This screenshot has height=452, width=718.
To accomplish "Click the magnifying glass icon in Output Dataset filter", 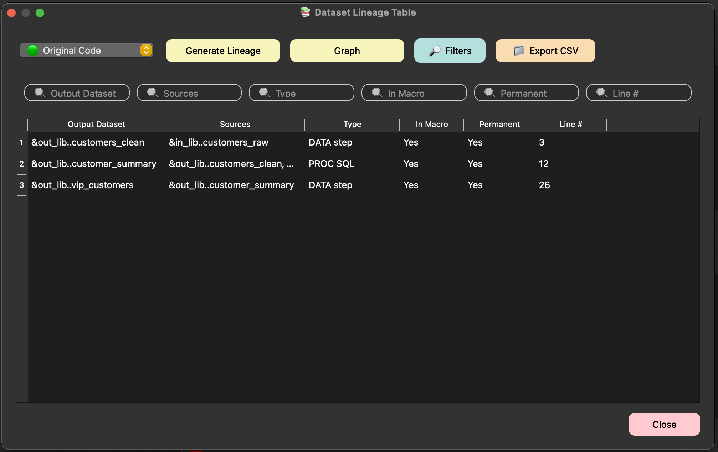I will pyautogui.click(x=40, y=93).
